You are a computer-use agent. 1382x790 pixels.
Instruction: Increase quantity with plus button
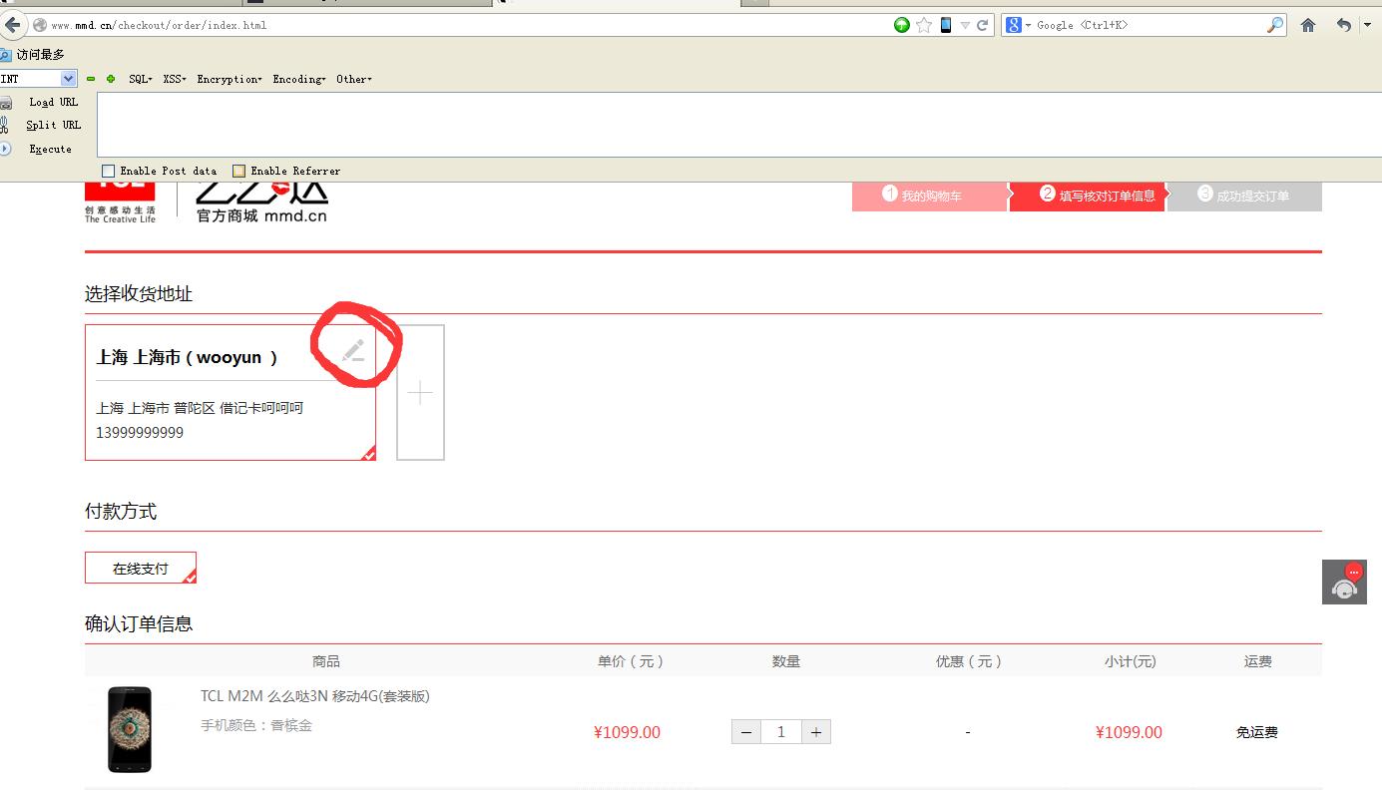[816, 732]
